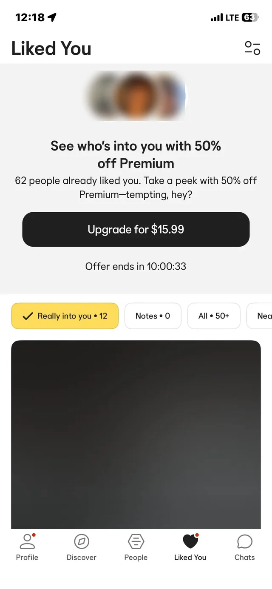Tap the Liked You heart icon
Viewport: 272px width, 589px height.
[190, 541]
